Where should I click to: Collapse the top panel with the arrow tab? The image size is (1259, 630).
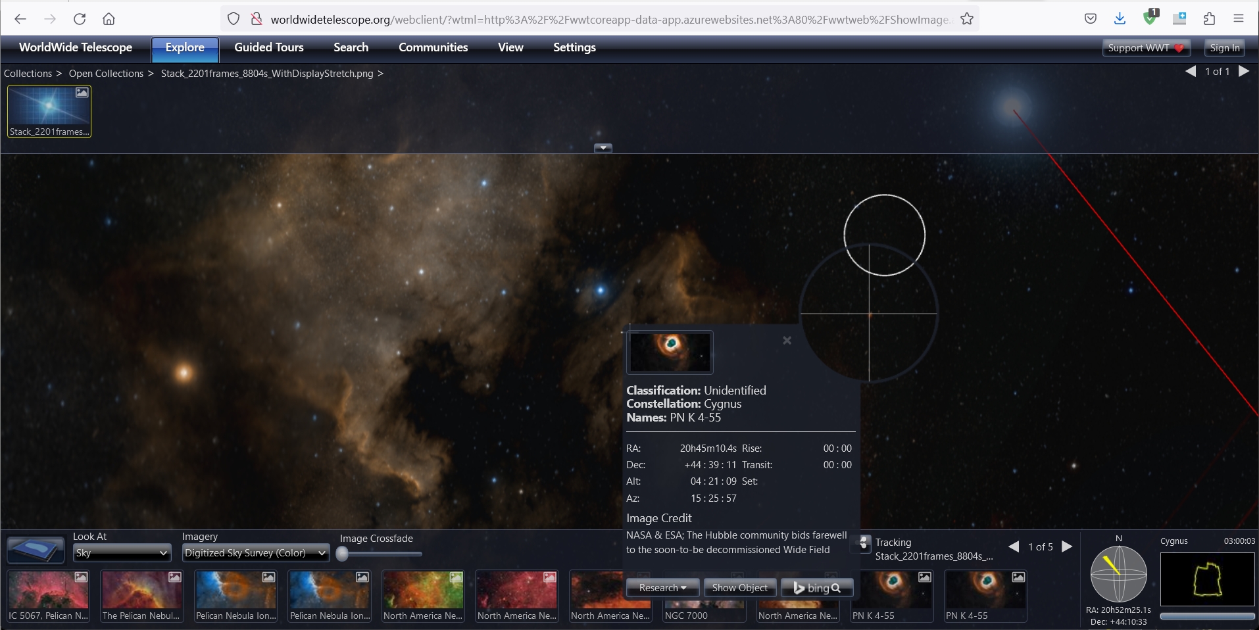point(603,148)
